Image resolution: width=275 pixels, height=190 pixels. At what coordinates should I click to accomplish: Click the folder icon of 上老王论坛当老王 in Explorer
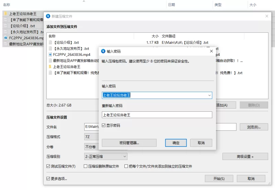[5, 13]
